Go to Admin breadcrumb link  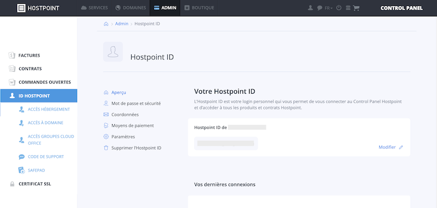coord(122,24)
